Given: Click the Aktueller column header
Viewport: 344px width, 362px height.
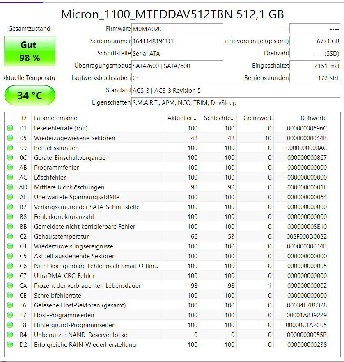Looking at the screenshot, I should tap(181, 118).
